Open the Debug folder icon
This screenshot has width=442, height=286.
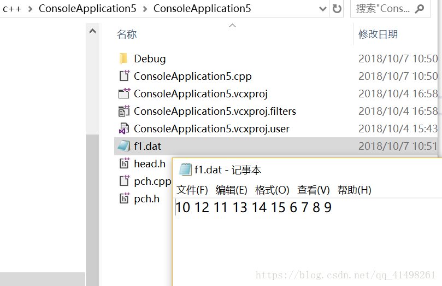123,59
